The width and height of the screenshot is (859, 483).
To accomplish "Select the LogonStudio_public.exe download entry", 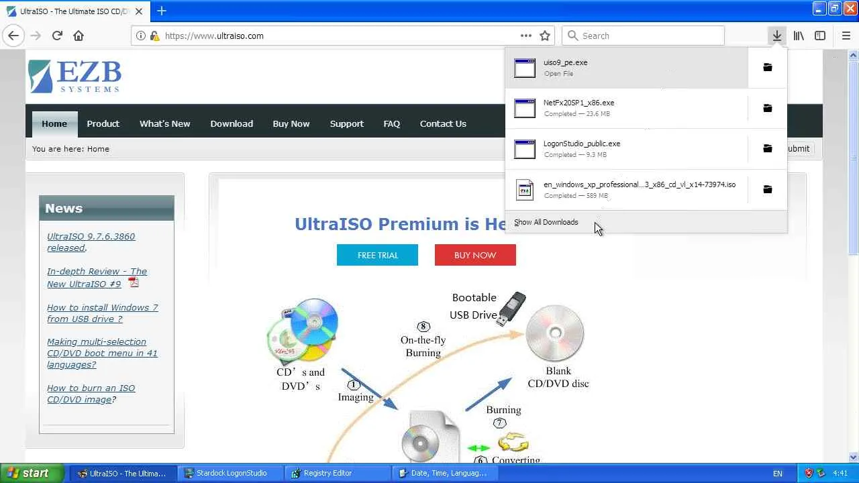I will pos(627,148).
